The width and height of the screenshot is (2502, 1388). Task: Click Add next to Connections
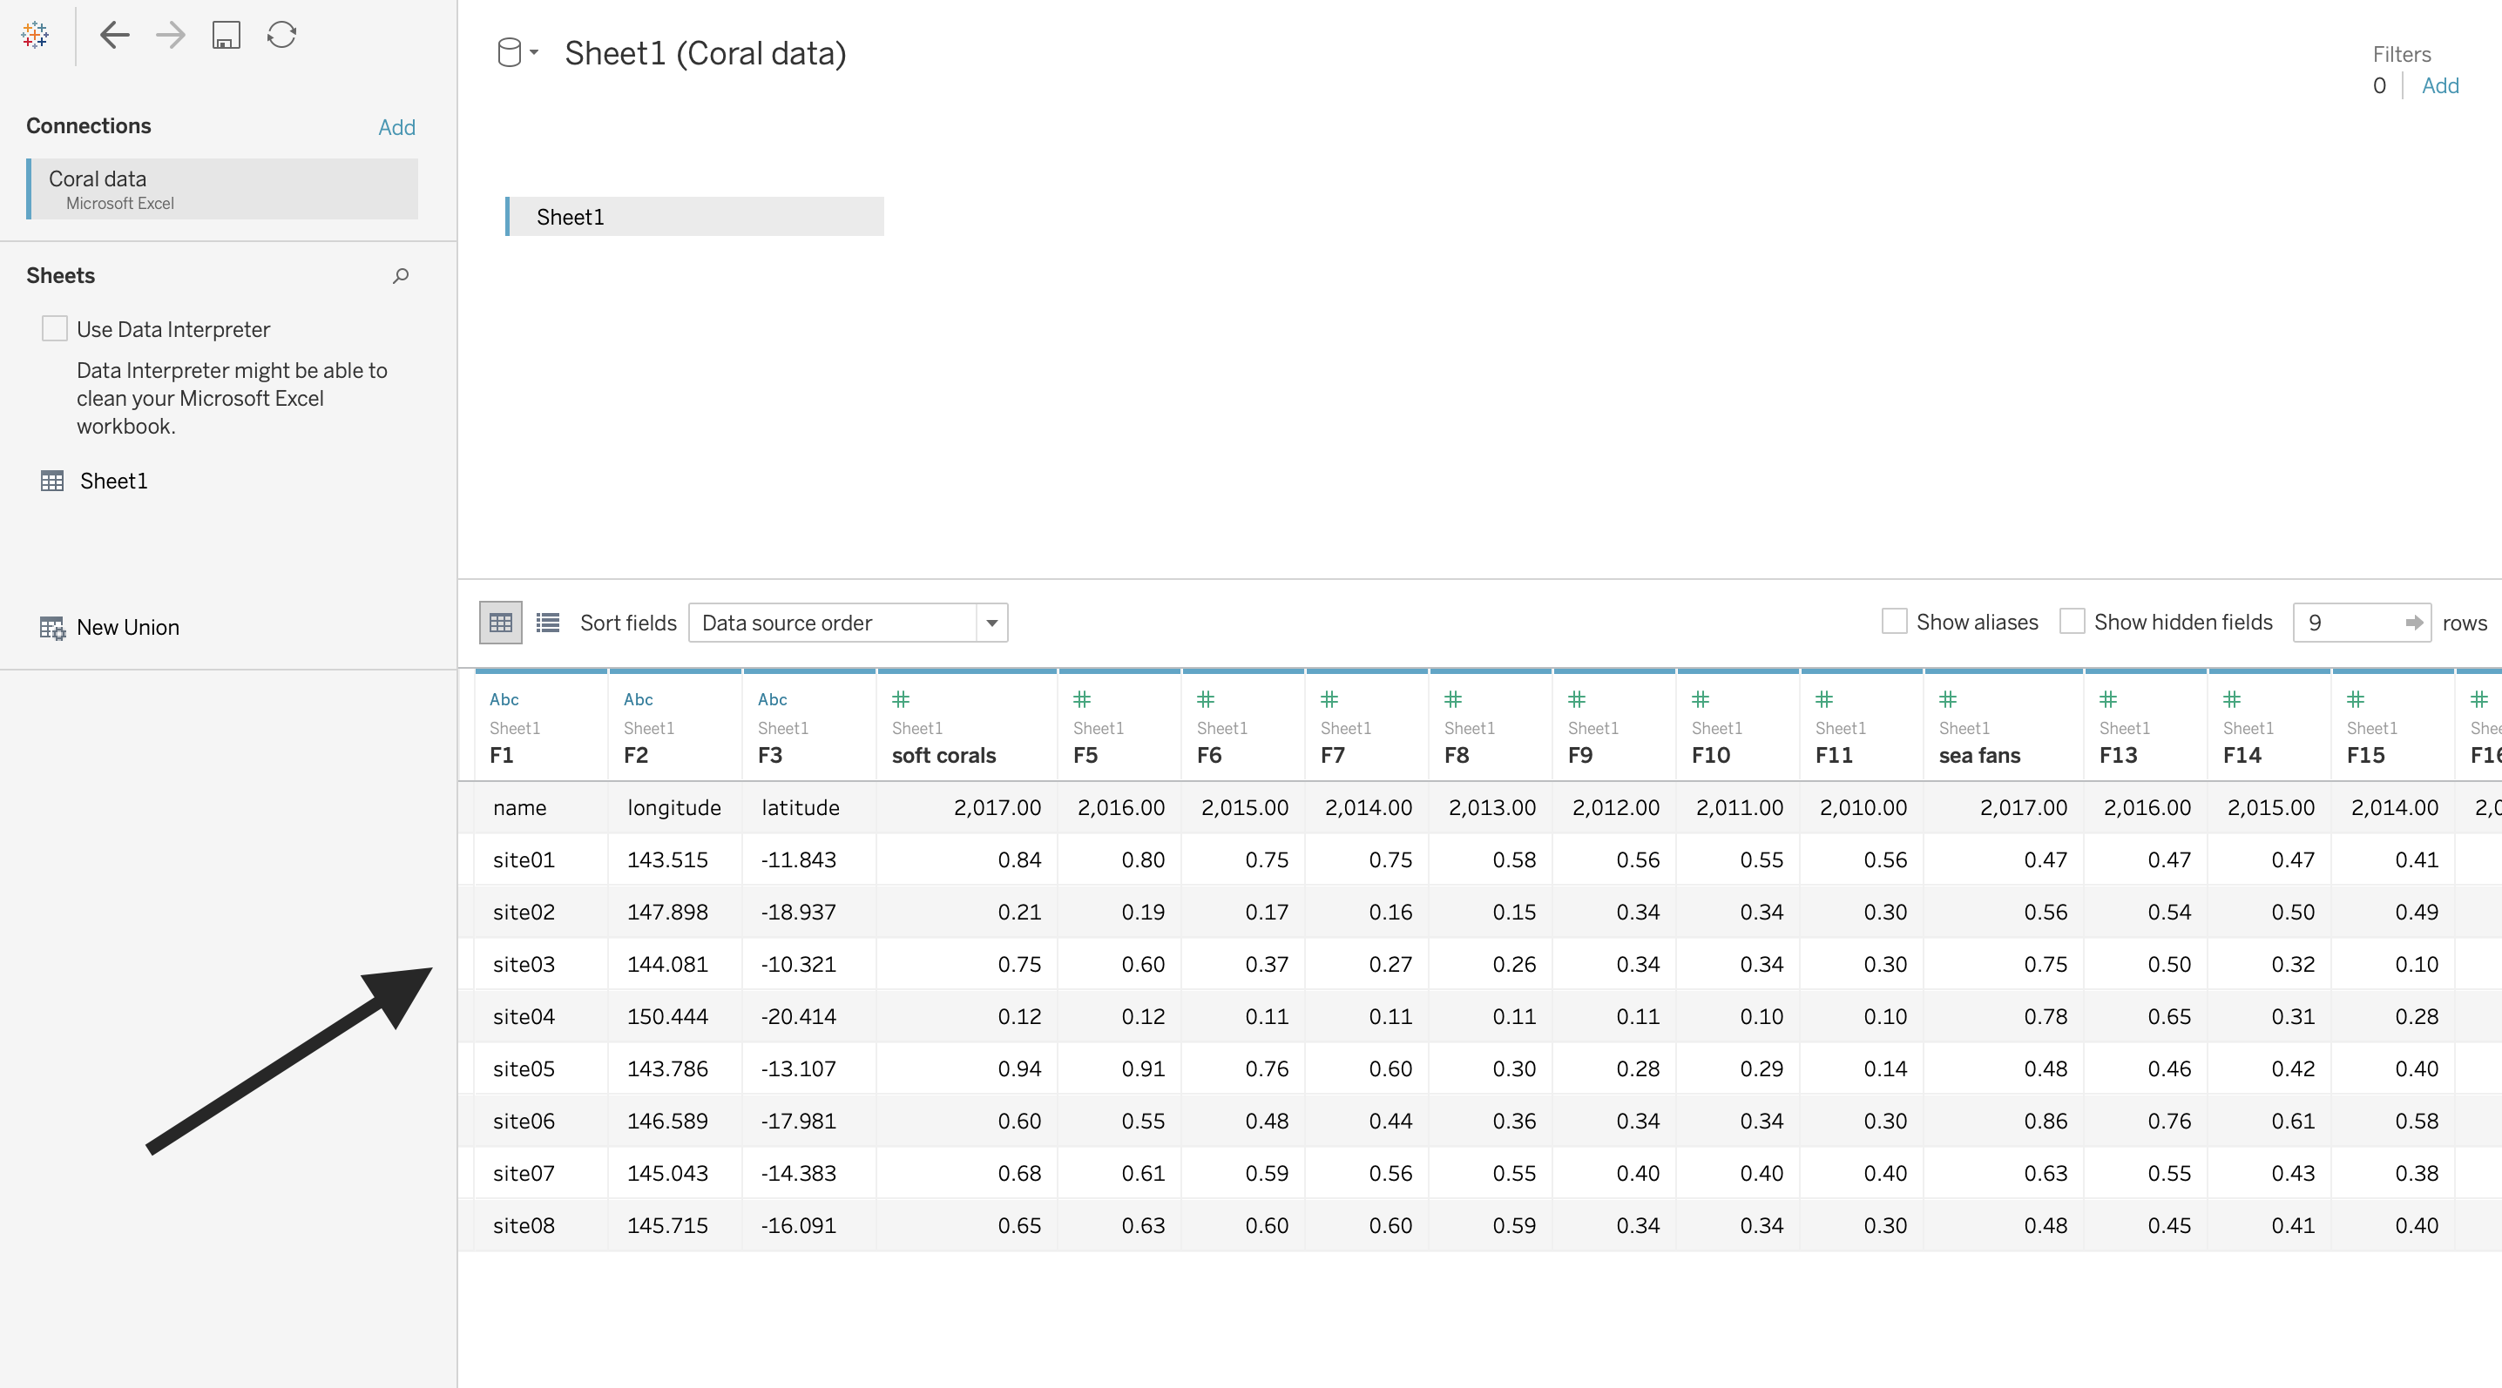click(x=396, y=127)
